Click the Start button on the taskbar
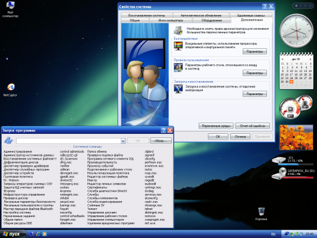The height and width of the screenshot is (238, 317). (x=13, y=234)
